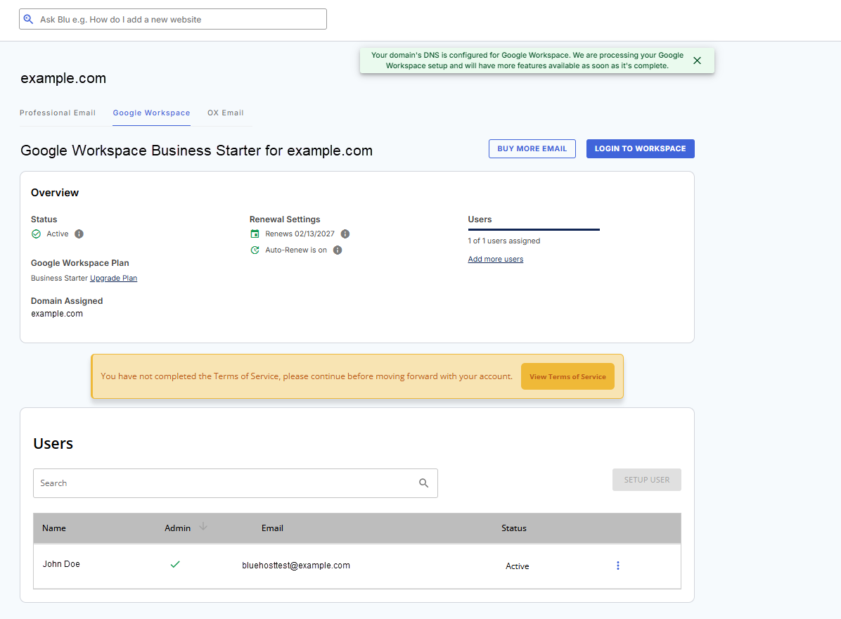Screen dimensions: 841x619
Task: Click the '1 of 1 users assigned' text
Action: (x=503, y=241)
